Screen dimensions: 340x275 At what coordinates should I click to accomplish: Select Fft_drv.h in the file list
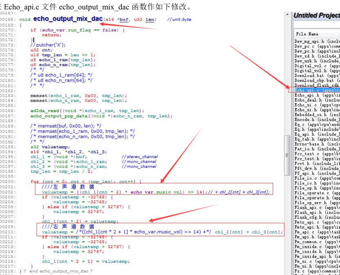pos(317,169)
